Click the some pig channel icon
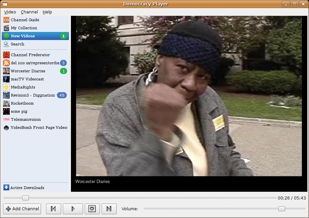Image resolution: width=309 pixels, height=218 pixels. pos(6,111)
